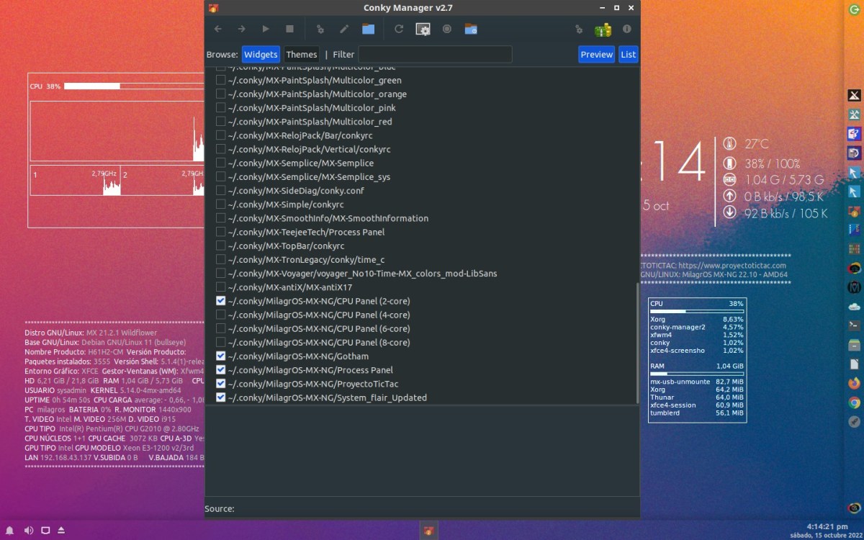Click into the Filter text field
The height and width of the screenshot is (540, 864).
(x=435, y=55)
